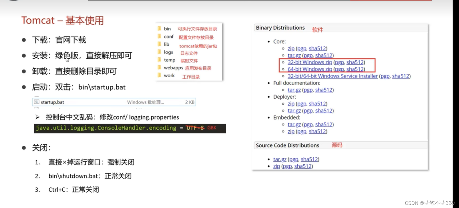Open Full documentation tar.gz link
This screenshot has height=208, width=459.
(x=294, y=90)
